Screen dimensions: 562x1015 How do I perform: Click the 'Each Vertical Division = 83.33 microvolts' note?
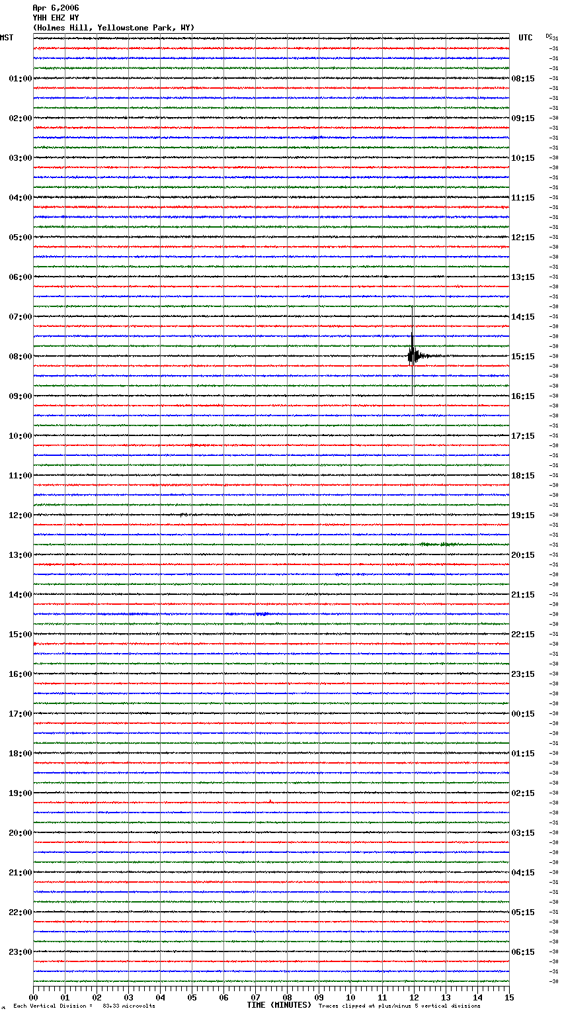[x=84, y=1006]
